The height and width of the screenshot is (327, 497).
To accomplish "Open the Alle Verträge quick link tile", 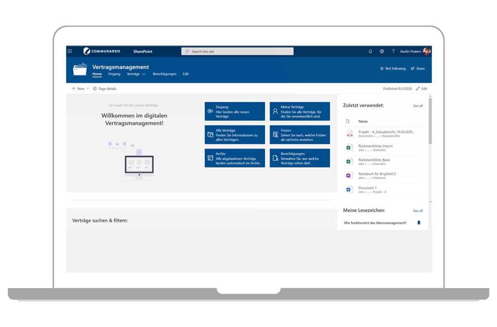I will click(x=235, y=135).
